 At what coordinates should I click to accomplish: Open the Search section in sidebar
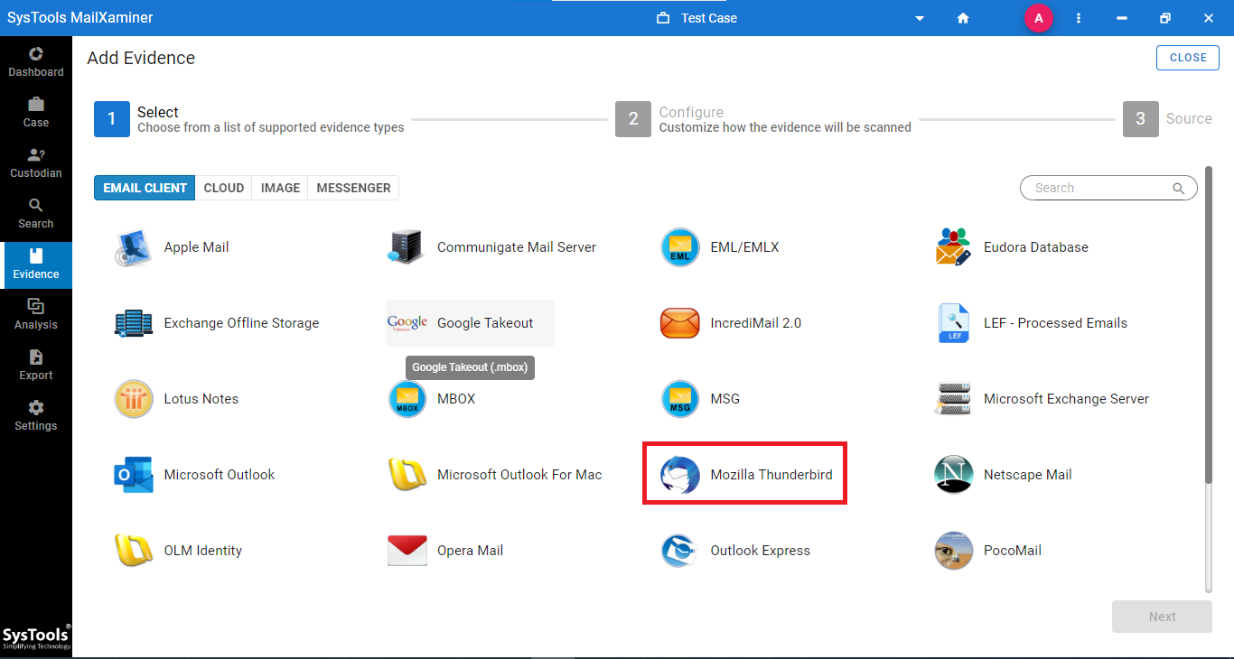coord(36,214)
